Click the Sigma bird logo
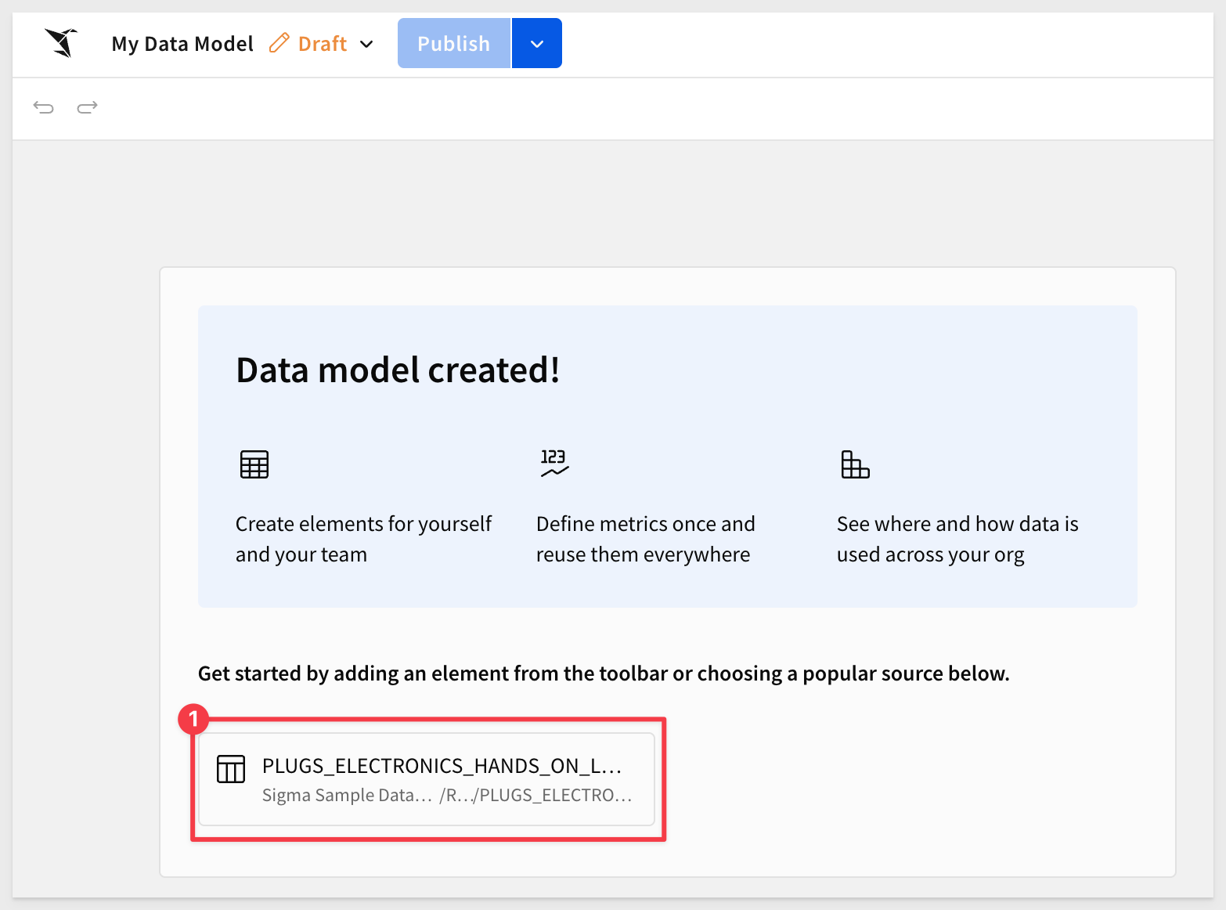The width and height of the screenshot is (1226, 910). click(61, 42)
